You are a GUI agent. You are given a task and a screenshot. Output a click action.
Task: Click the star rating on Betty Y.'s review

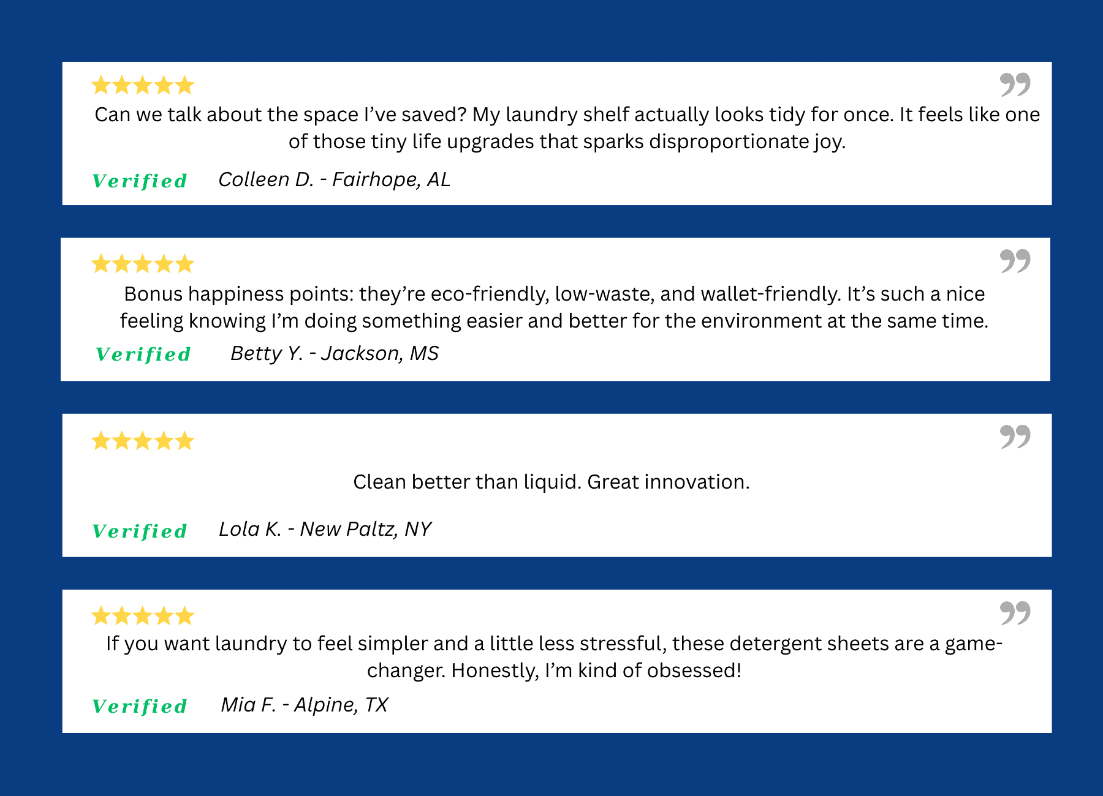click(x=143, y=264)
